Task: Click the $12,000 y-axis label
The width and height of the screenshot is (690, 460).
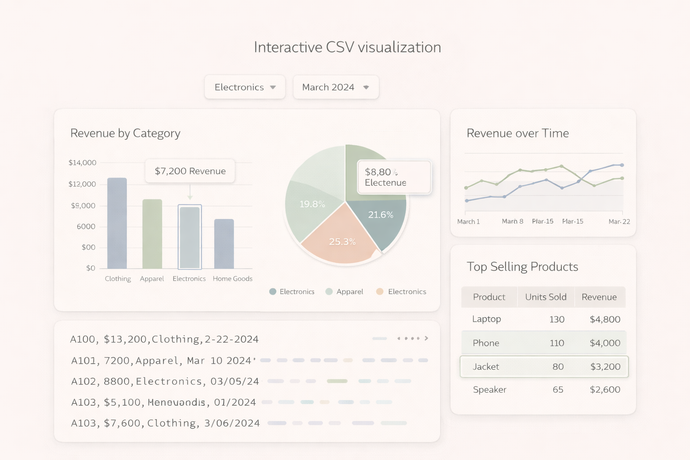Action: tap(82, 184)
